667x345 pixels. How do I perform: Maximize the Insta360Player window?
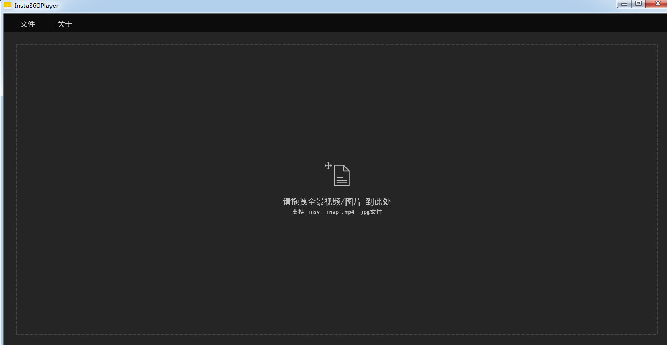coord(638,4)
